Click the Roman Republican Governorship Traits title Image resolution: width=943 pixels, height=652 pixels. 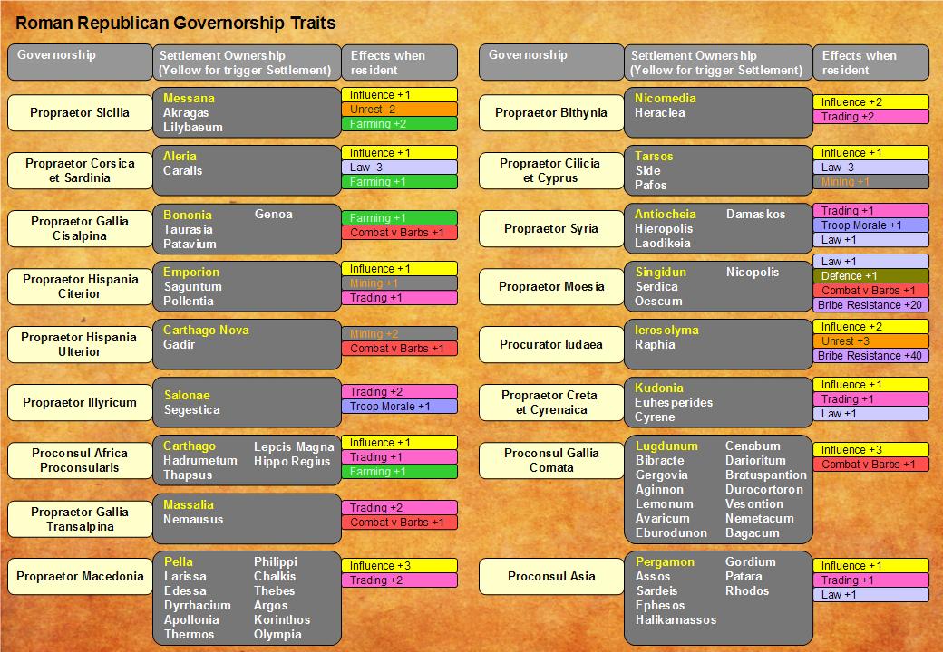pos(176,24)
